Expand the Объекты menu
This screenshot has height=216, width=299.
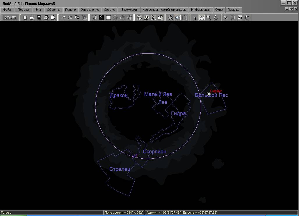54,10
